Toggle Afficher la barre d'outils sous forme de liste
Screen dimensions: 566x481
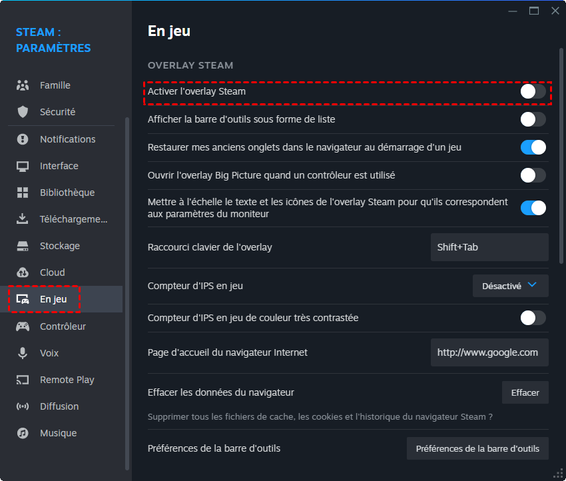click(533, 119)
